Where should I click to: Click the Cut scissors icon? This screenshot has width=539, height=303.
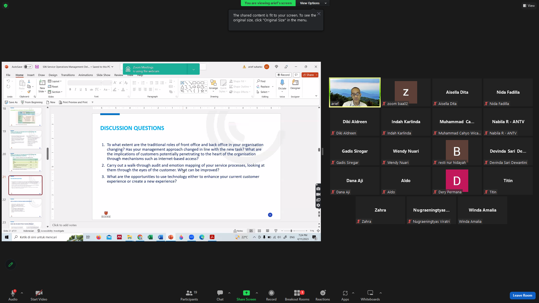tap(29, 81)
